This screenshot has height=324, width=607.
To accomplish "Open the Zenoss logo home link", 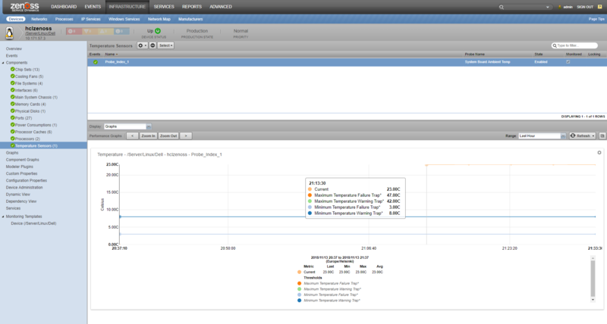I will click(x=25, y=7).
